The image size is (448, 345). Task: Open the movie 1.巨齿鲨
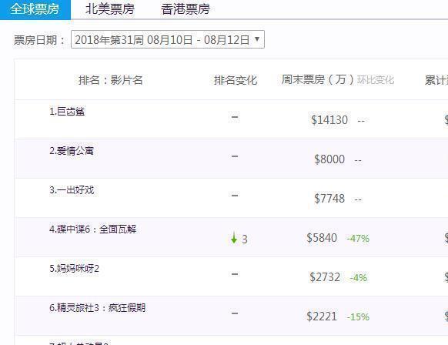click(67, 112)
